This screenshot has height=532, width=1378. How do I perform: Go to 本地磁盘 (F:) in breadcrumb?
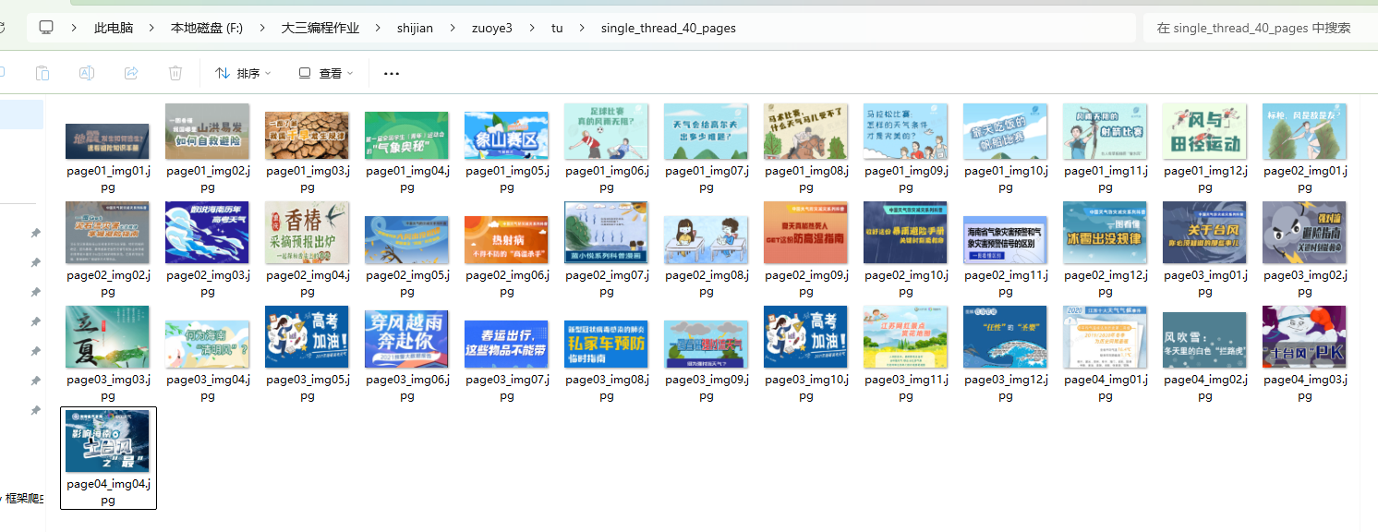point(207,28)
